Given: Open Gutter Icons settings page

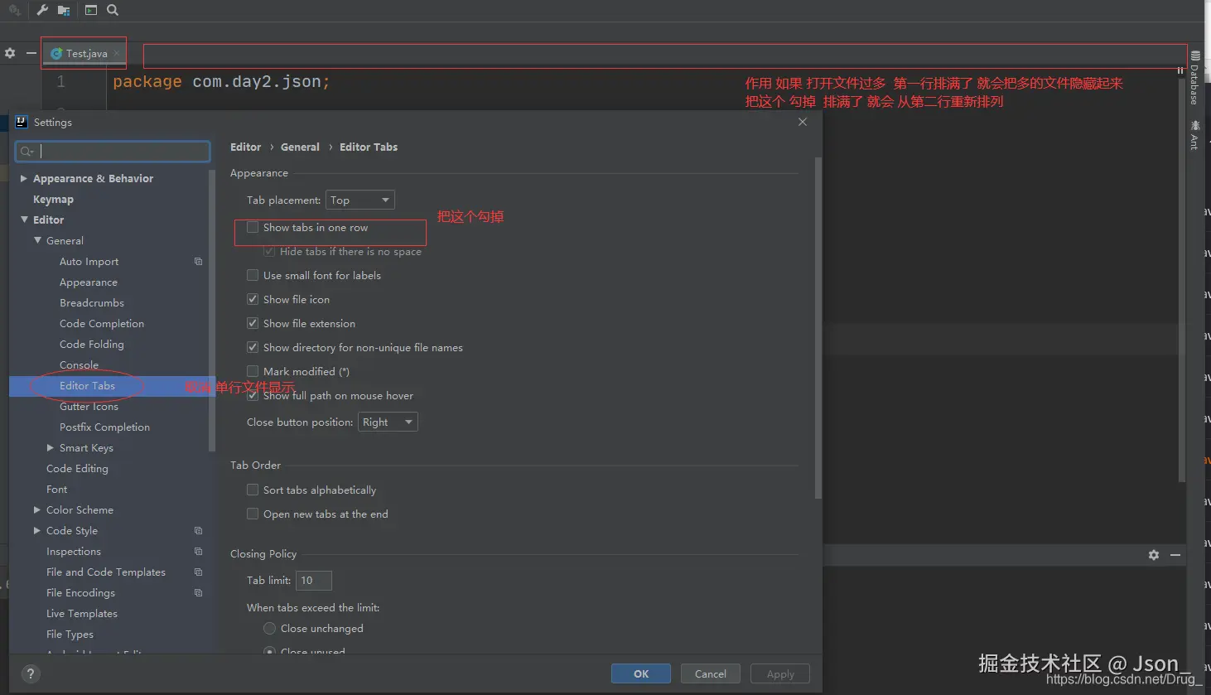Looking at the screenshot, I should point(89,407).
